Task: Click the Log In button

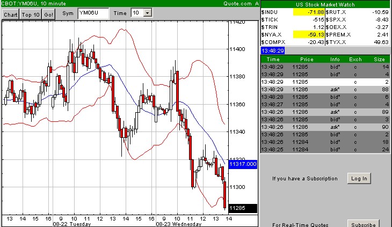Action: point(359,178)
